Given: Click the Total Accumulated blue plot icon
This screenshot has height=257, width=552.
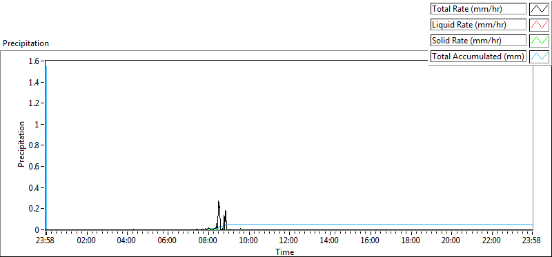Looking at the screenshot, I should pos(540,56).
